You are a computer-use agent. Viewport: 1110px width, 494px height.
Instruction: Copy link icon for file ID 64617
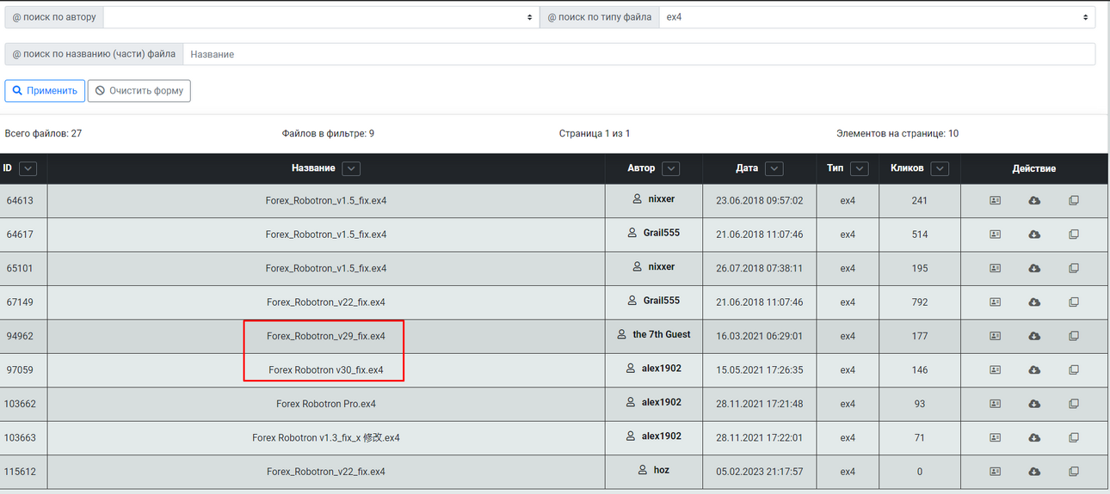click(1073, 235)
